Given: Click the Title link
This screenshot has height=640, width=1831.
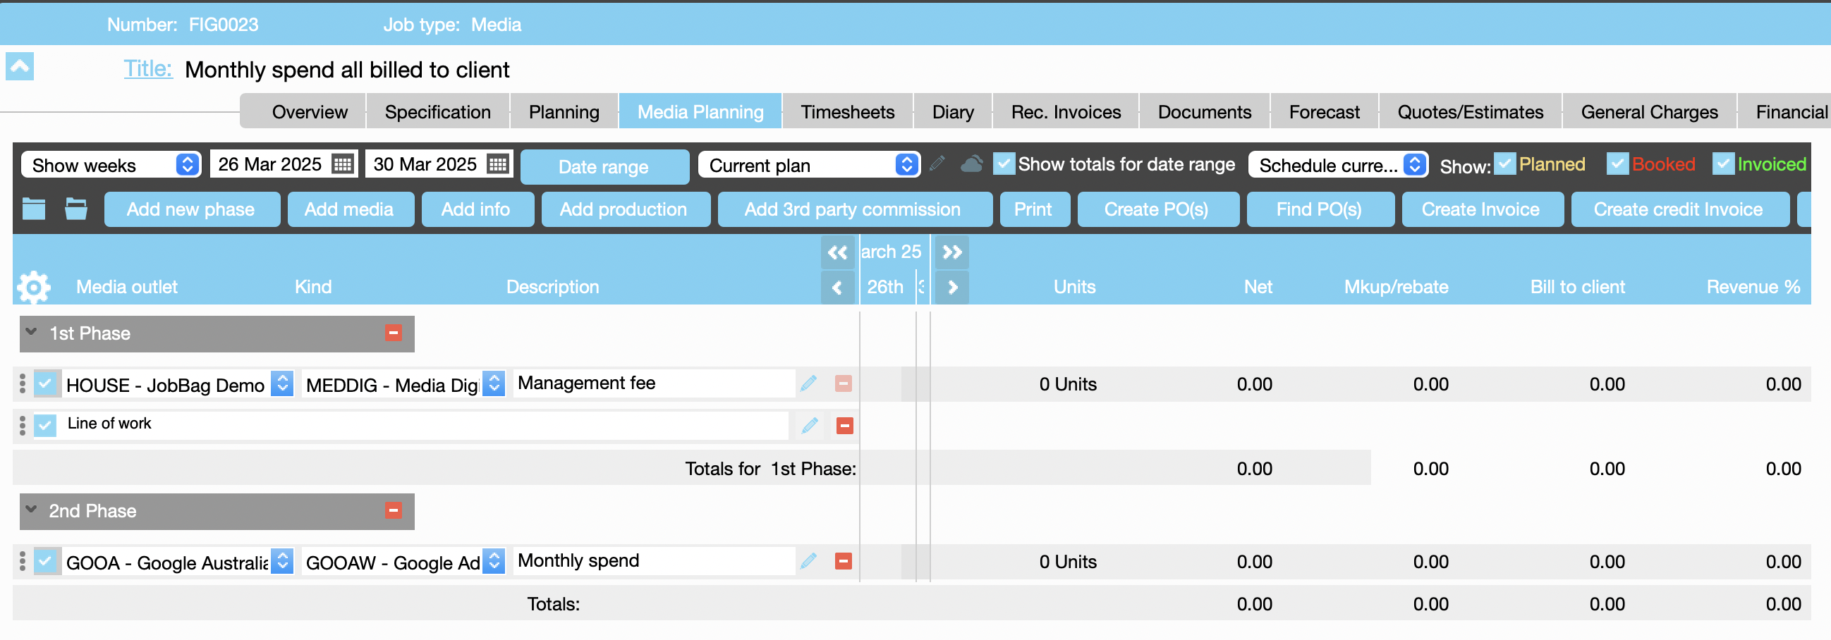Looking at the screenshot, I should tap(148, 68).
